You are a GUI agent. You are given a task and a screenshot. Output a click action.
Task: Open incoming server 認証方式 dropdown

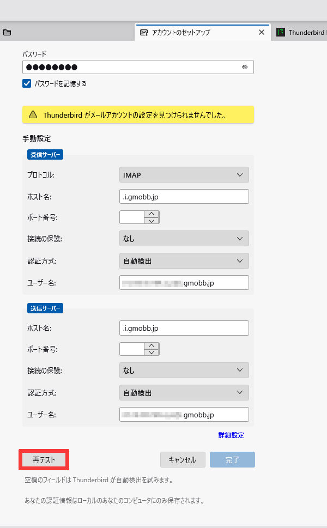[x=184, y=261]
